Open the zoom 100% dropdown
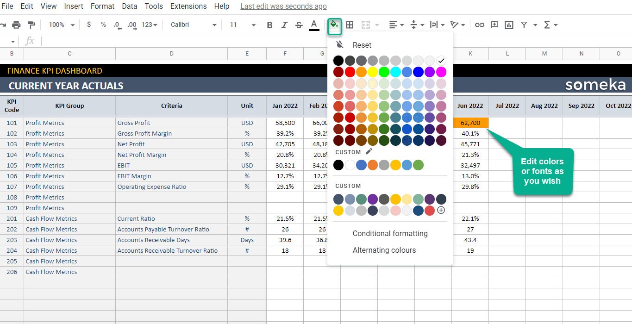Screen dimensions: 632x324 click(62, 25)
